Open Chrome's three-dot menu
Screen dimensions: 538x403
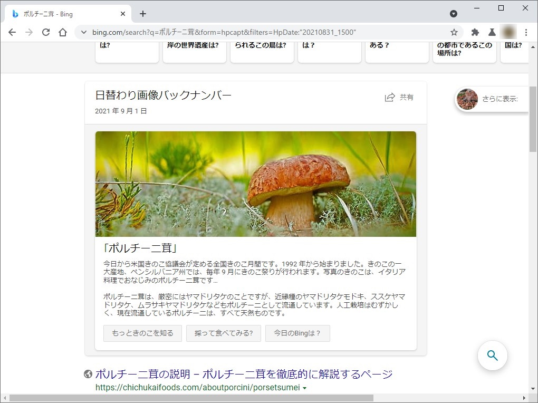coord(526,32)
